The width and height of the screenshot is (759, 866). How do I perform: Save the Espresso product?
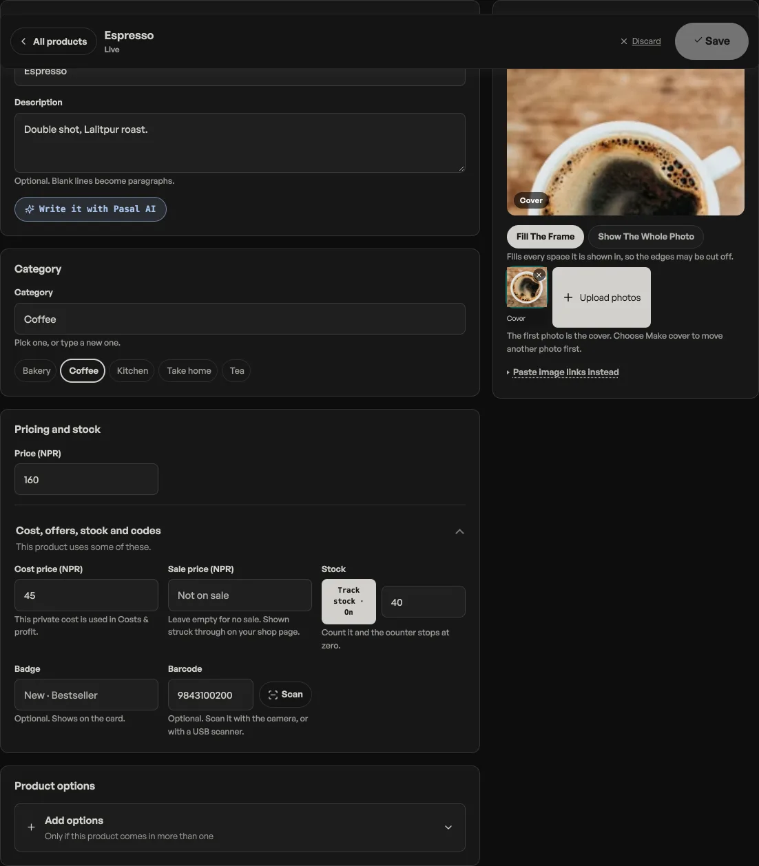tap(711, 41)
